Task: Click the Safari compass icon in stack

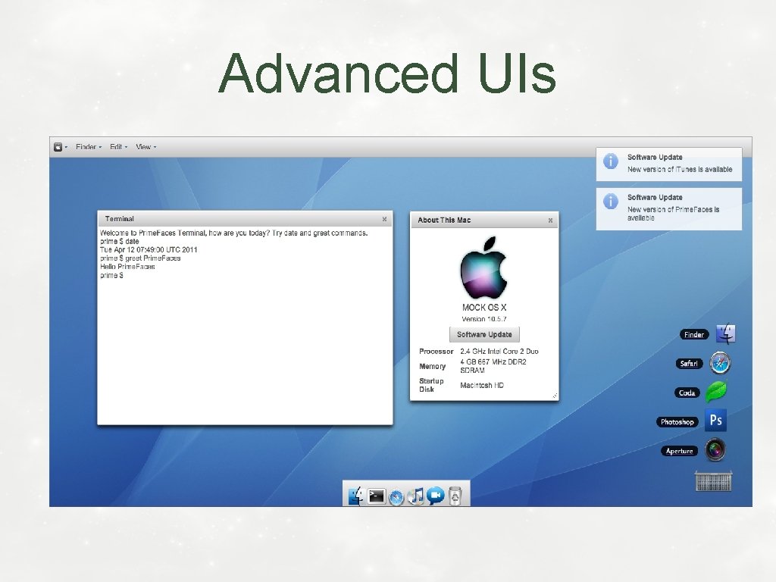Action: pos(720,363)
